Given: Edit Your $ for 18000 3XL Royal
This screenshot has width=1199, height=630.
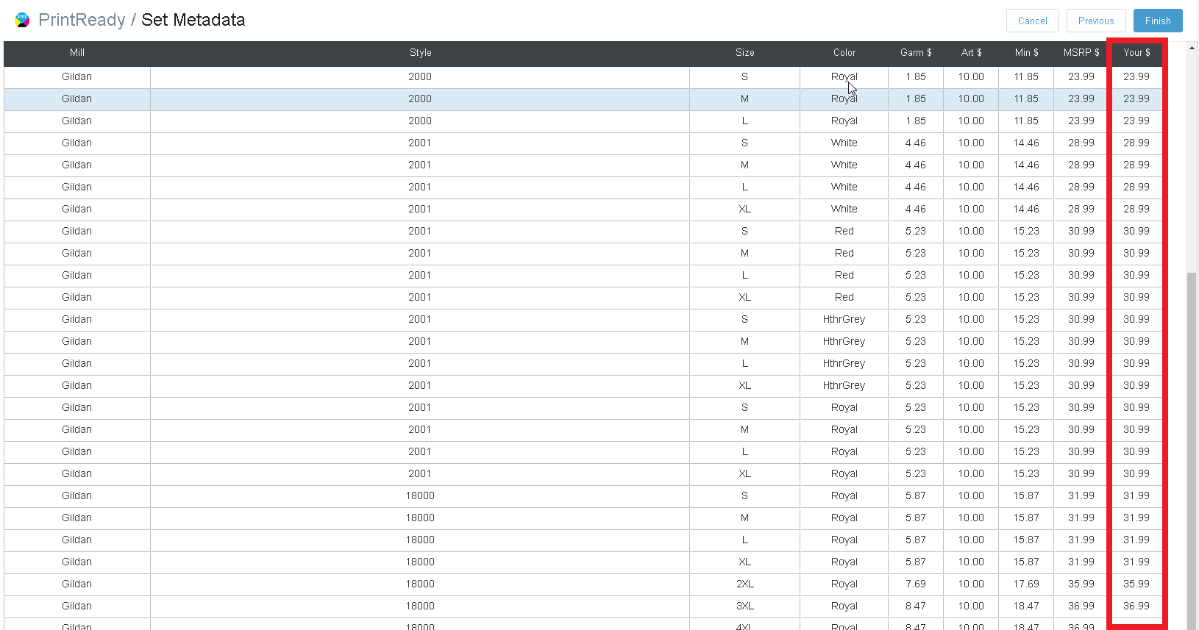Looking at the screenshot, I should click(1136, 606).
